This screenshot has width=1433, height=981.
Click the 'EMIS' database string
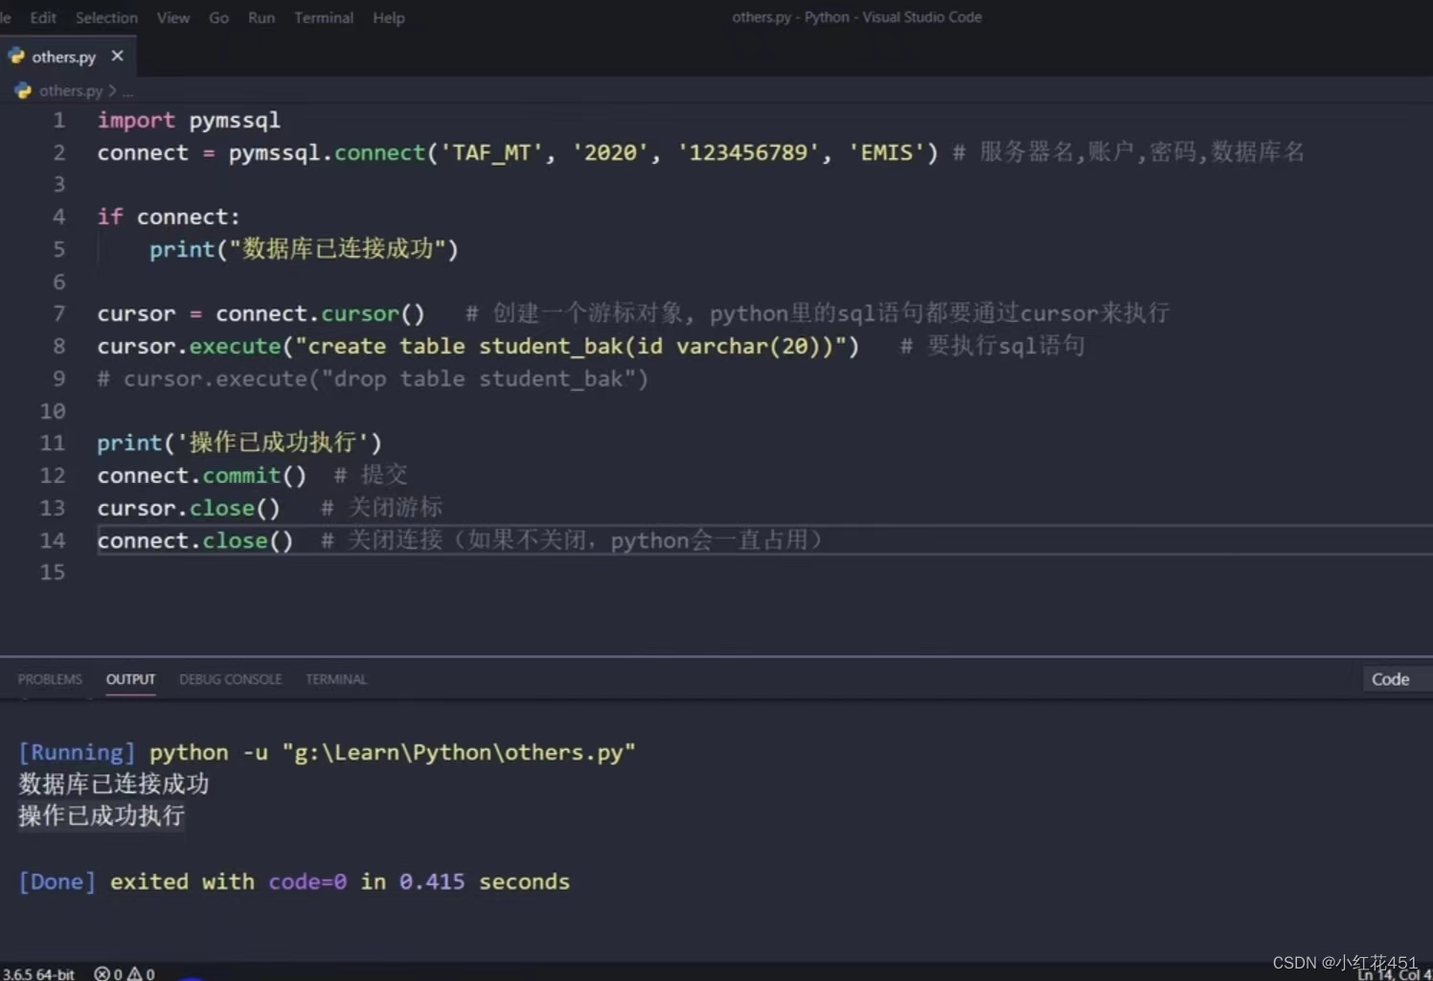(x=887, y=152)
